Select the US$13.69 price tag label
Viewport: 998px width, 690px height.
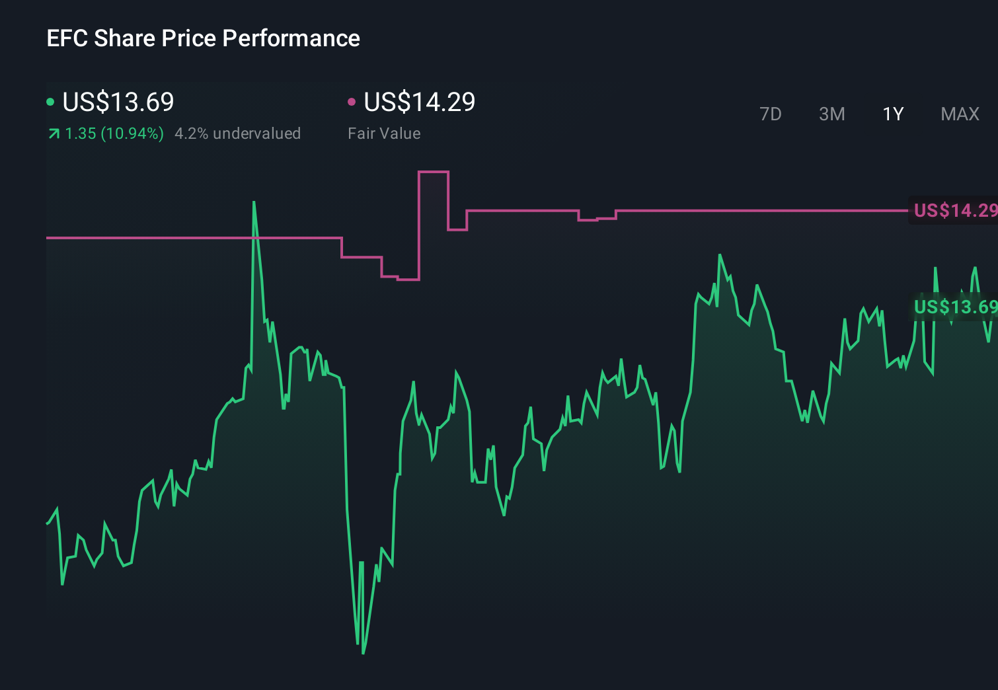coord(954,307)
